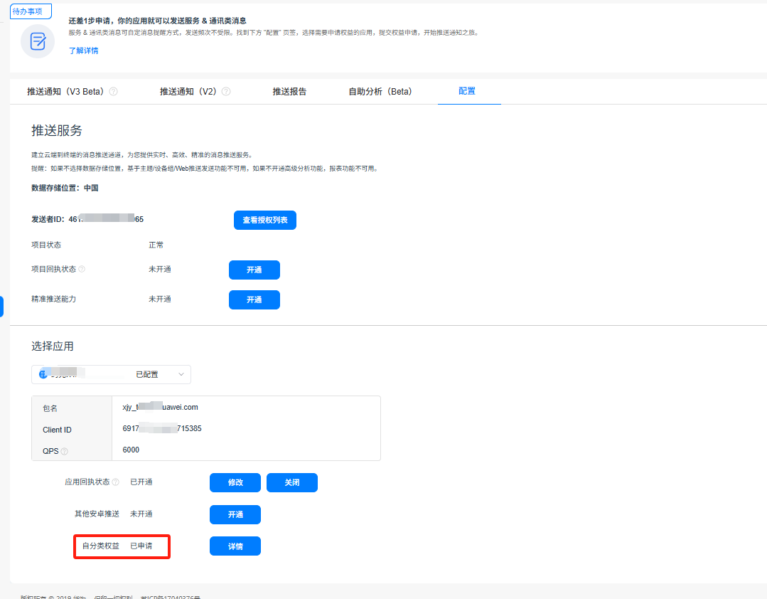Switch to 推送通知 (V2) tab
This screenshot has height=599, width=767.
coord(188,92)
